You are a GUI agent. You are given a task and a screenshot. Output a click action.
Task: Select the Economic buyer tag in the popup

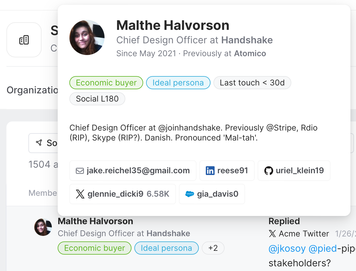click(106, 83)
